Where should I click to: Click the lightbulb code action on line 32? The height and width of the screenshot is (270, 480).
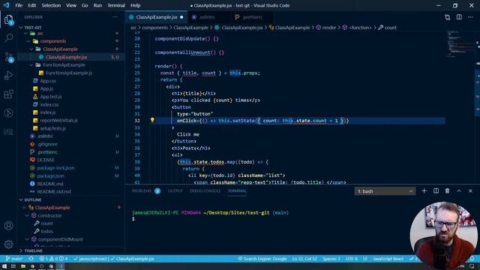tap(152, 120)
